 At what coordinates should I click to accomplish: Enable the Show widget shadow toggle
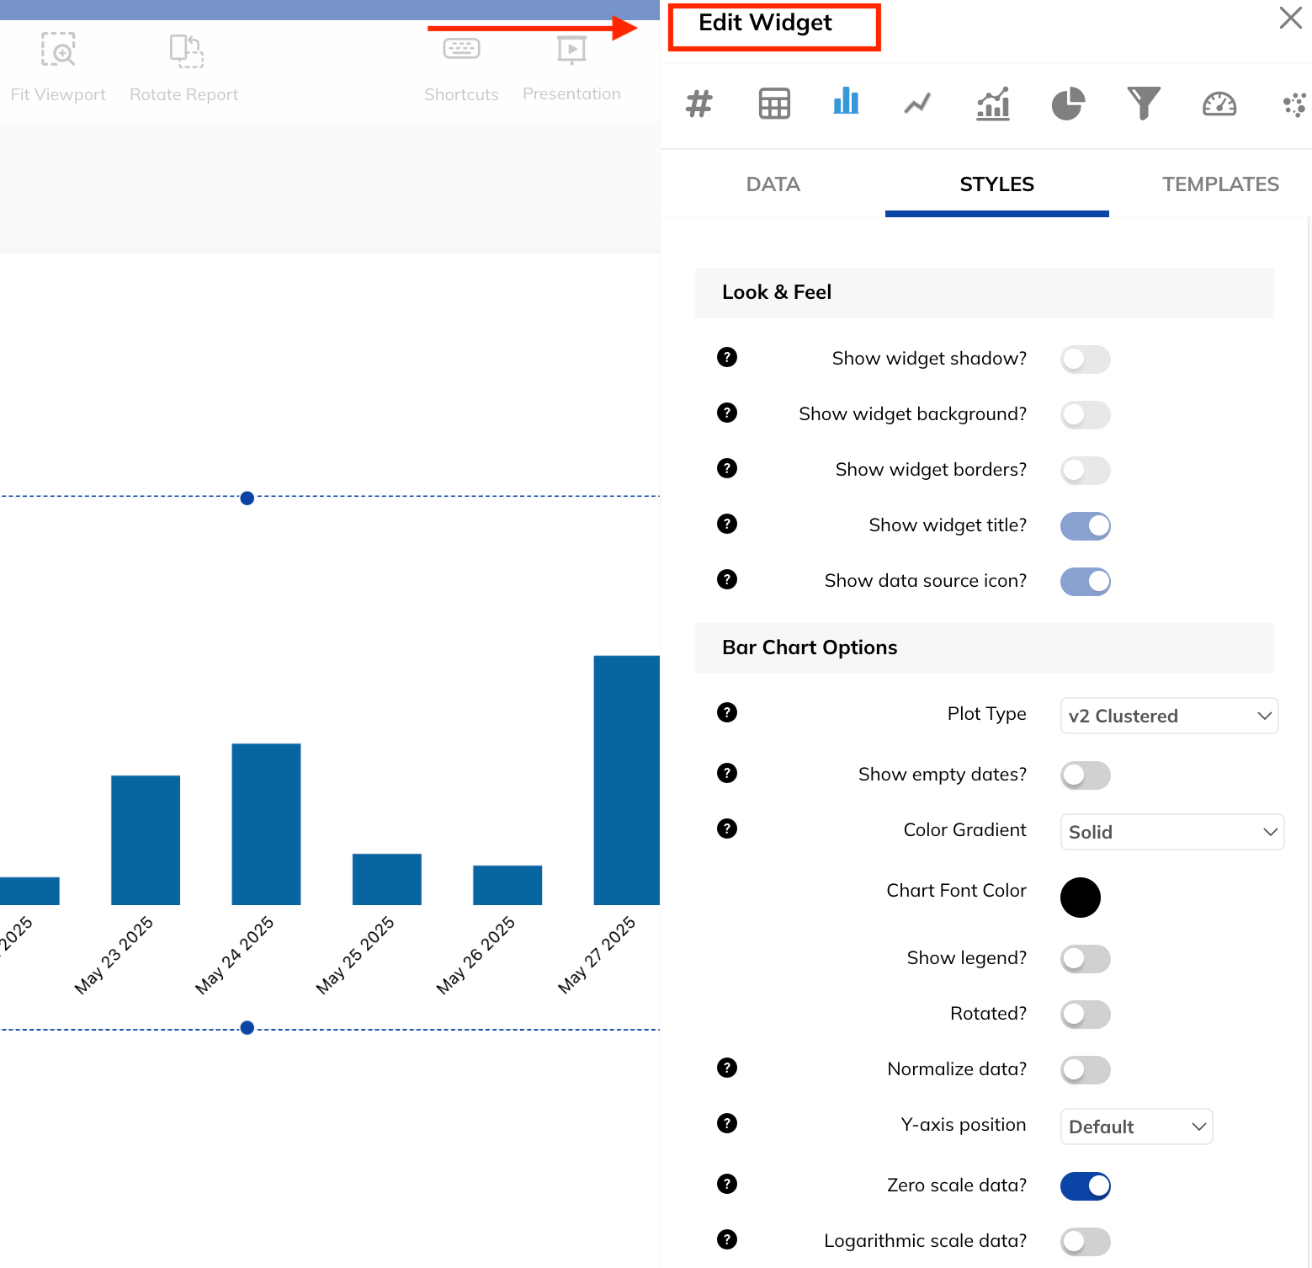[1085, 359]
